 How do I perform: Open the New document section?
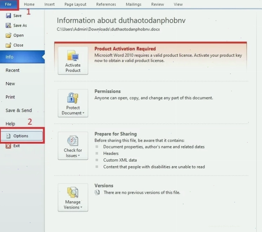[10, 83]
